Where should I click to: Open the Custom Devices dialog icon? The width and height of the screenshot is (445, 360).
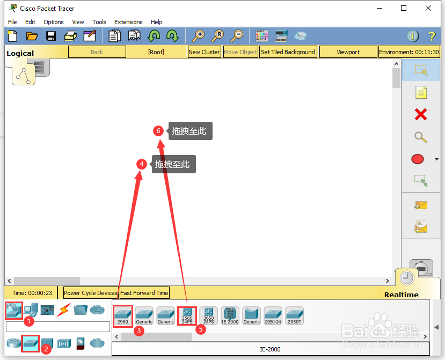click(x=281, y=36)
